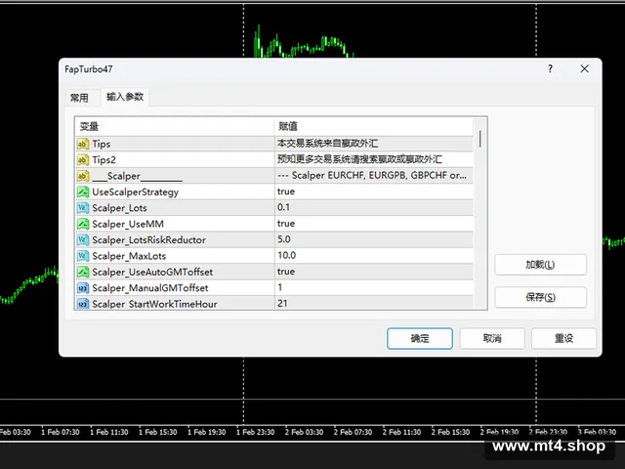Viewport: 625px width, 469px height.
Task: Select the Scalper_UseAutoGMToffset variable name
Action: [x=152, y=272]
